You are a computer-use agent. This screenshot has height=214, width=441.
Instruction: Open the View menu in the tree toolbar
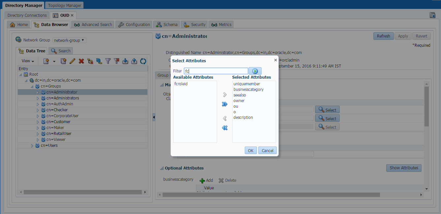pos(28,61)
